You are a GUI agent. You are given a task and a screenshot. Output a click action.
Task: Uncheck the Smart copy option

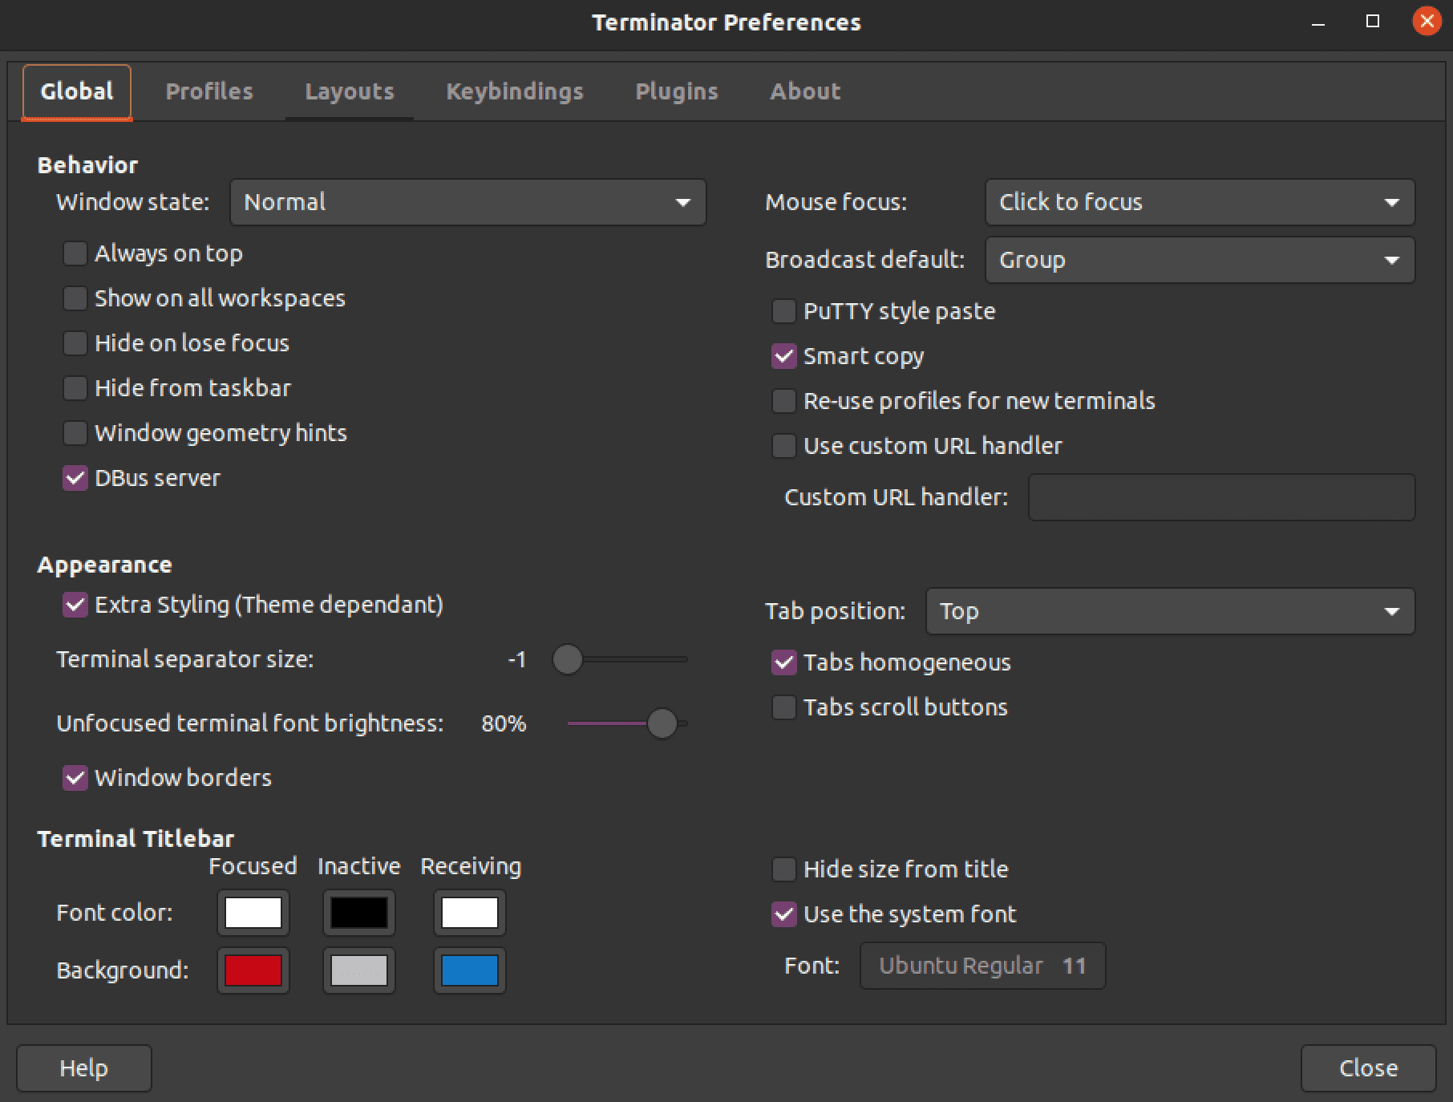(783, 356)
